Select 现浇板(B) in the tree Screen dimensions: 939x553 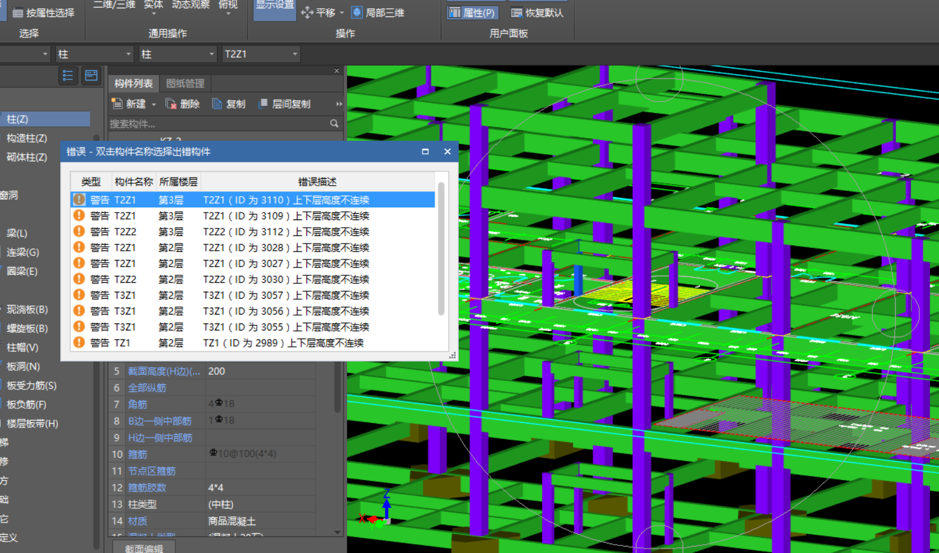[27, 309]
